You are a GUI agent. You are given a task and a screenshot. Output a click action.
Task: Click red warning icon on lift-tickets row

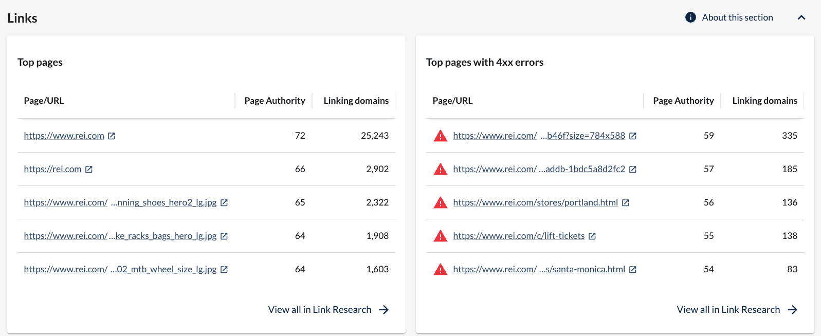tap(441, 236)
